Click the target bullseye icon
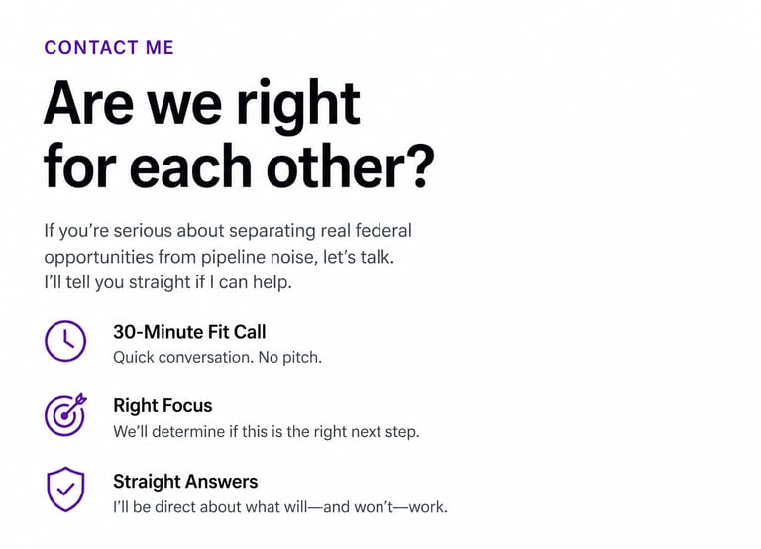 pos(65,414)
